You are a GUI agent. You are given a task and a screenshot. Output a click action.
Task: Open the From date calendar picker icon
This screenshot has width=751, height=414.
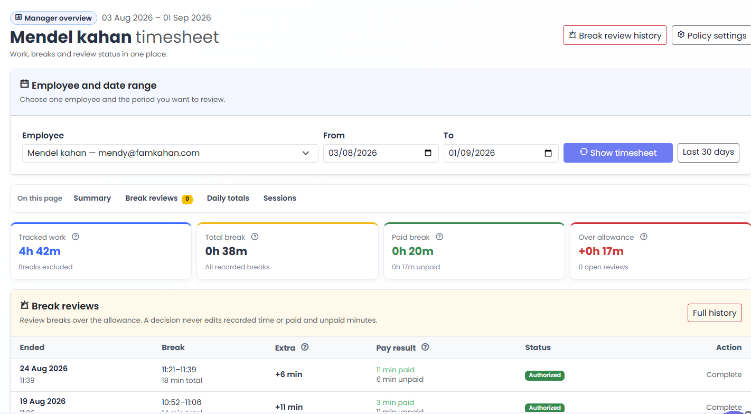428,153
